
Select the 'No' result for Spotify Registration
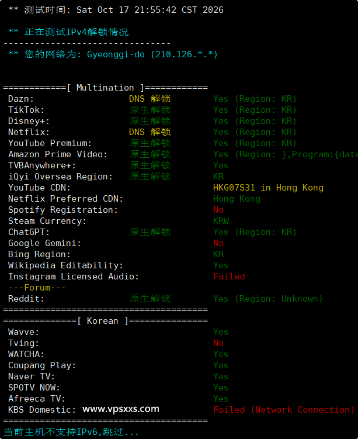coord(218,210)
